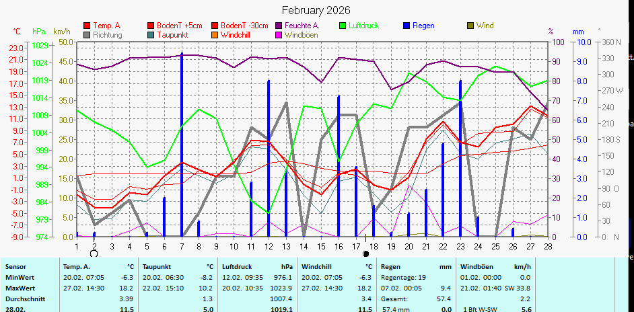This screenshot has height=312, width=634.
Task: Click the olive Wind legend square
Action: [x=470, y=26]
